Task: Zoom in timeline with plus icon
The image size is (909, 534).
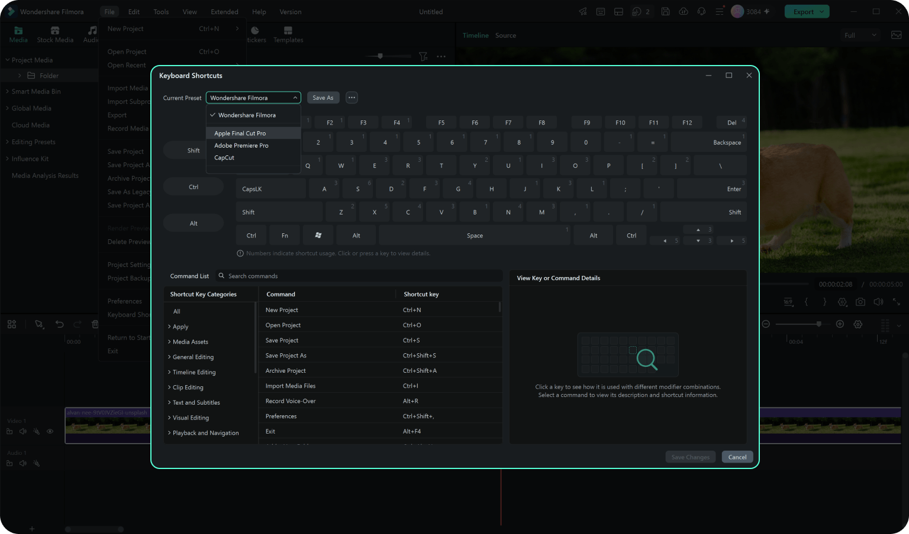Action: [840, 324]
